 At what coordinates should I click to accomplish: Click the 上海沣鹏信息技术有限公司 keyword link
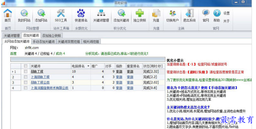click(x=49, y=88)
